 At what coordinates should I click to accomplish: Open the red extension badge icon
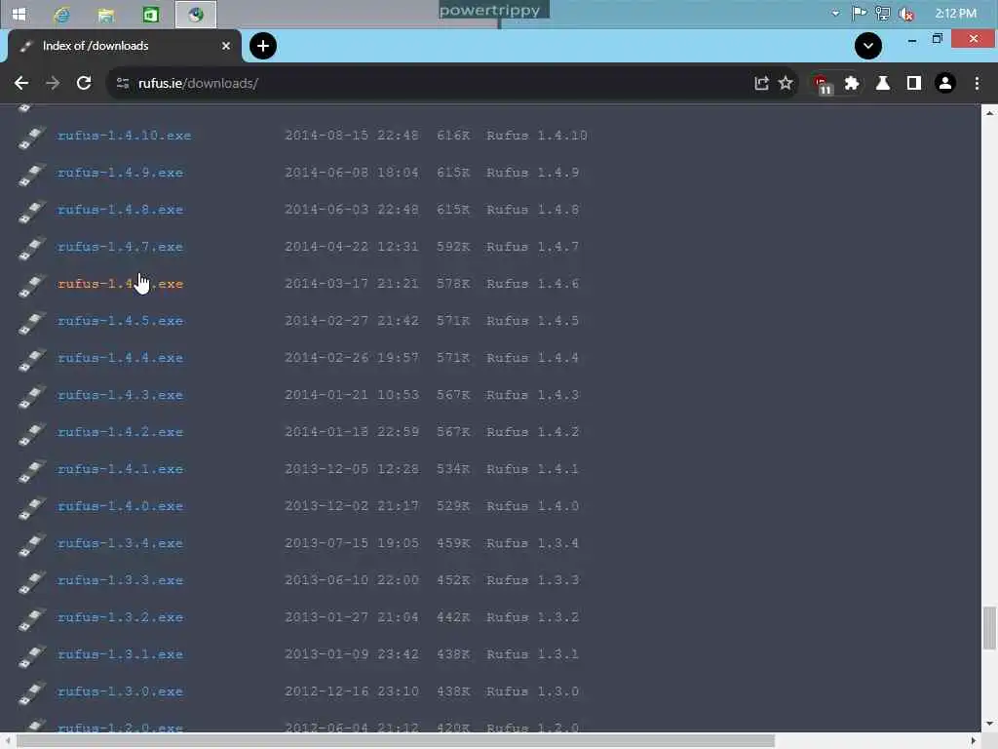(x=823, y=84)
